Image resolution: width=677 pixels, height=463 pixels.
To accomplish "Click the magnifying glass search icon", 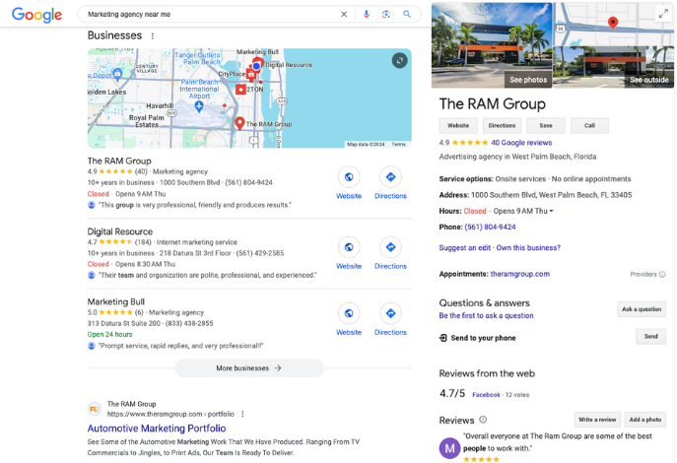I will tap(407, 15).
